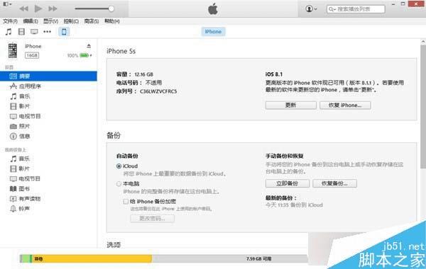426x269 pixels.
Task: Open the Movies library icon in toolbar
Action: tap(21, 32)
